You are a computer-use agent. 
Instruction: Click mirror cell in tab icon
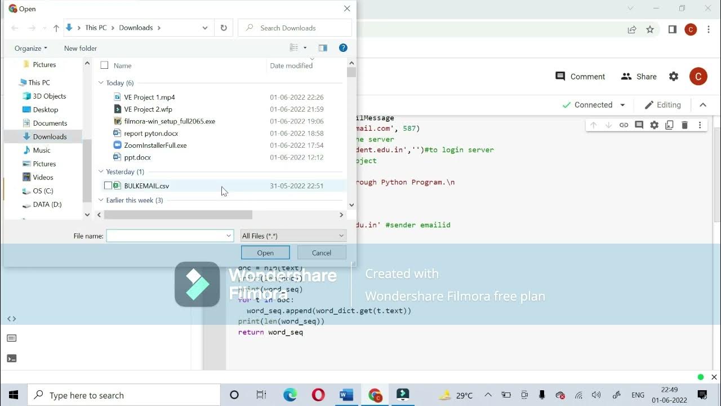669,125
